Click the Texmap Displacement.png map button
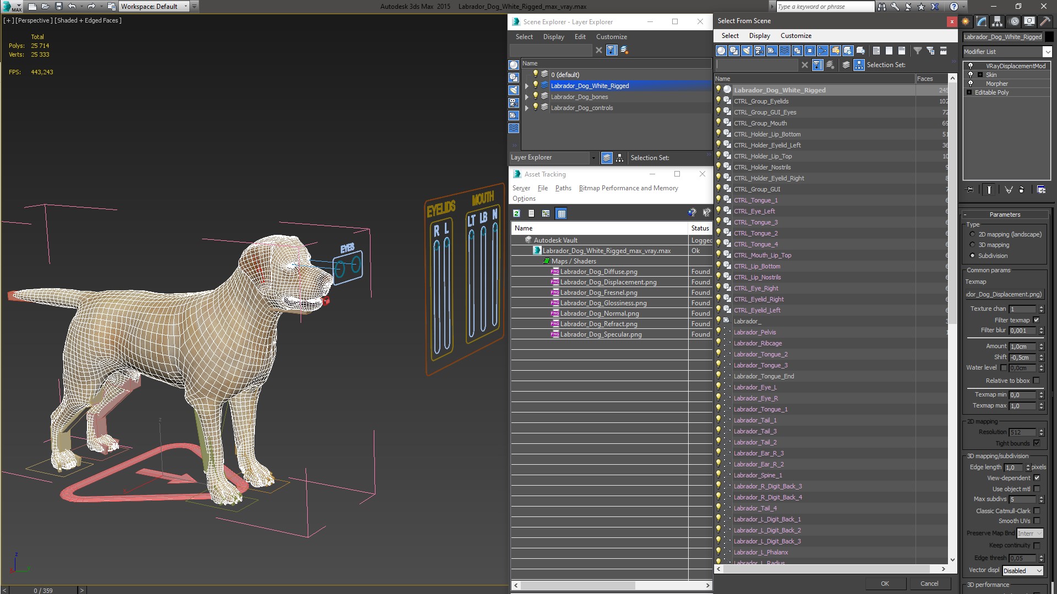This screenshot has height=594, width=1057. coord(1005,294)
